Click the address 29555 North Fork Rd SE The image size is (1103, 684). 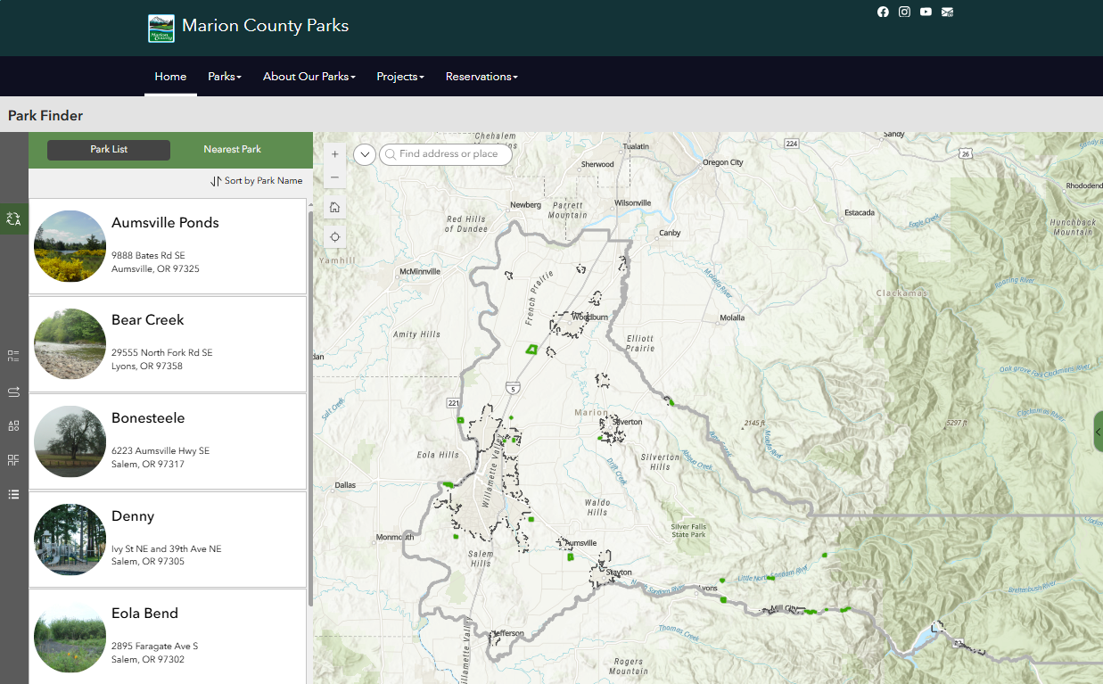[162, 353]
